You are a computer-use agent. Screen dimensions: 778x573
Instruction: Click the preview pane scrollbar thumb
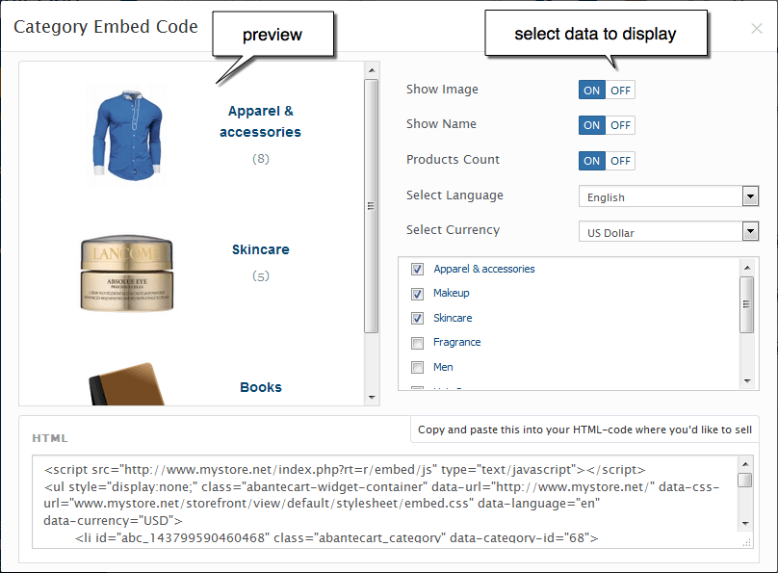pyautogui.click(x=371, y=206)
